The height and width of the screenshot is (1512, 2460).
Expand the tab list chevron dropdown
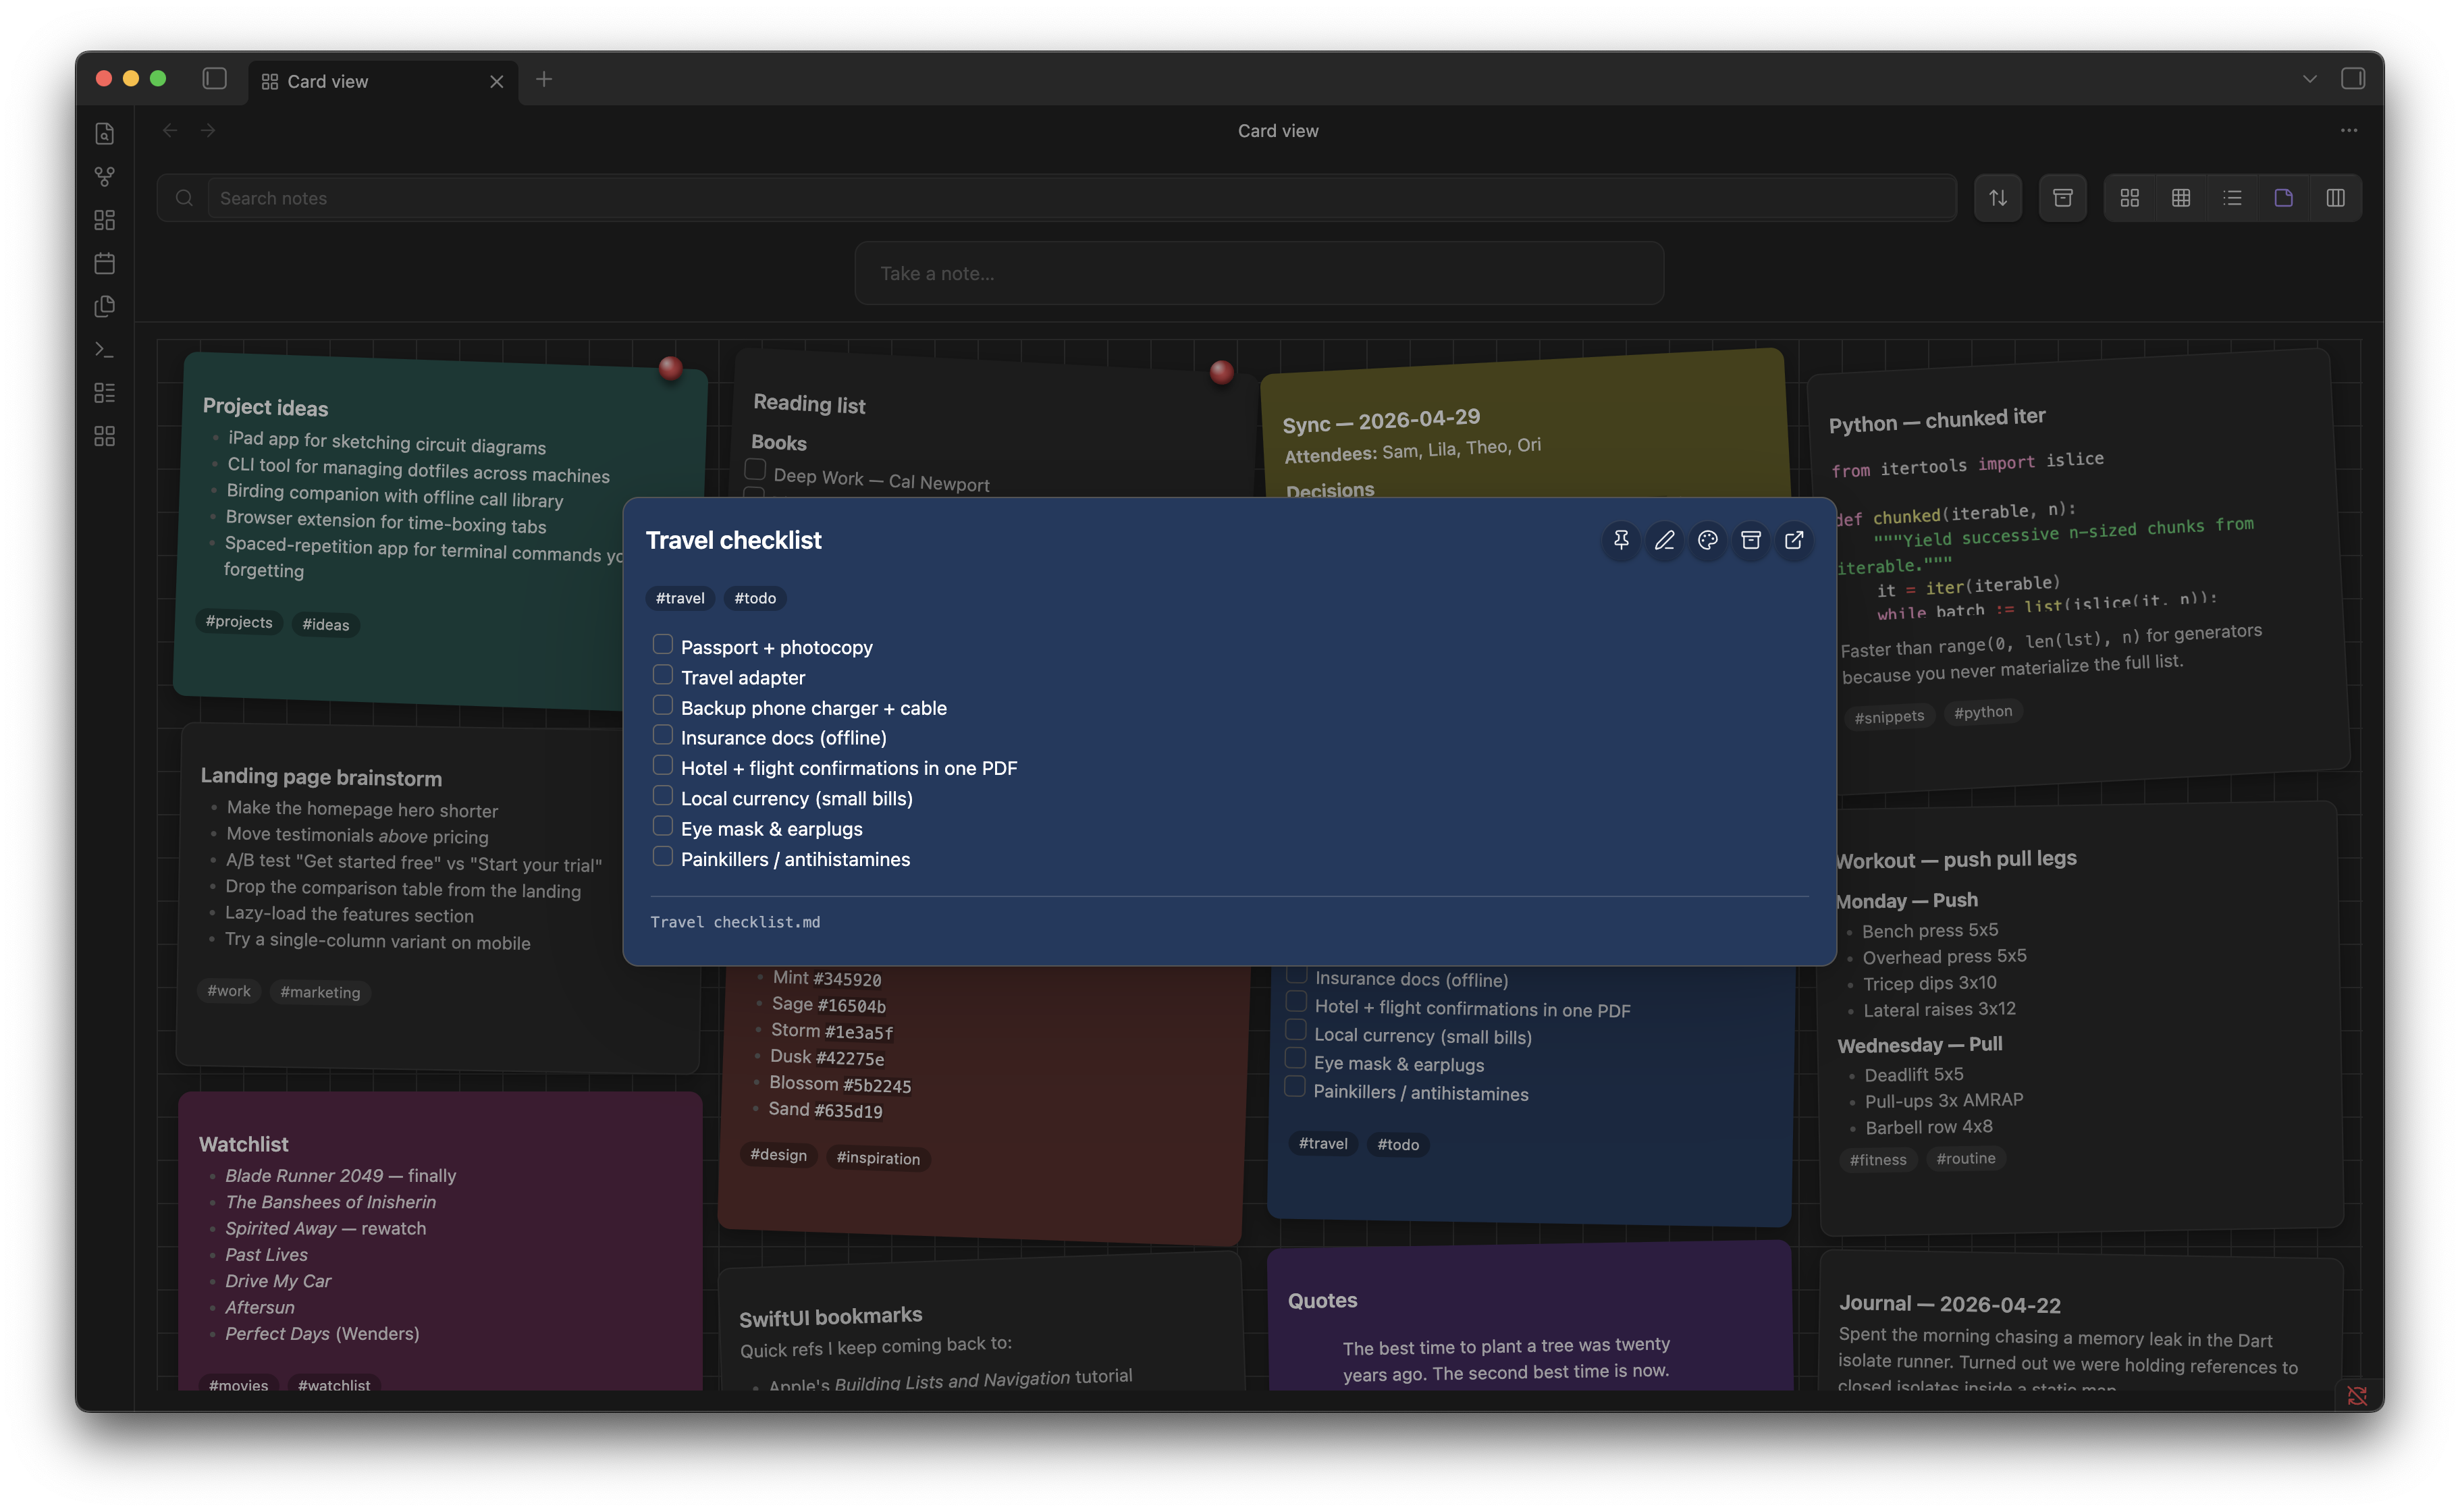click(x=2309, y=79)
